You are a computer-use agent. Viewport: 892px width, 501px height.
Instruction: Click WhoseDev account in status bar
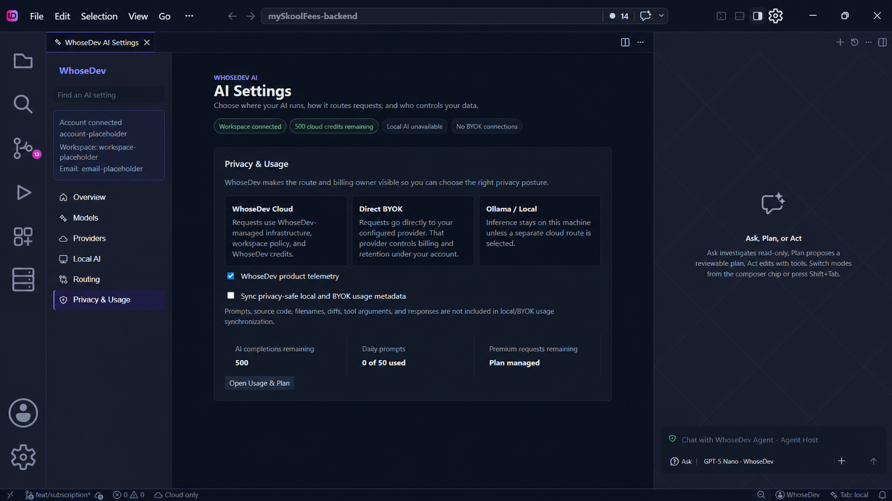798,495
